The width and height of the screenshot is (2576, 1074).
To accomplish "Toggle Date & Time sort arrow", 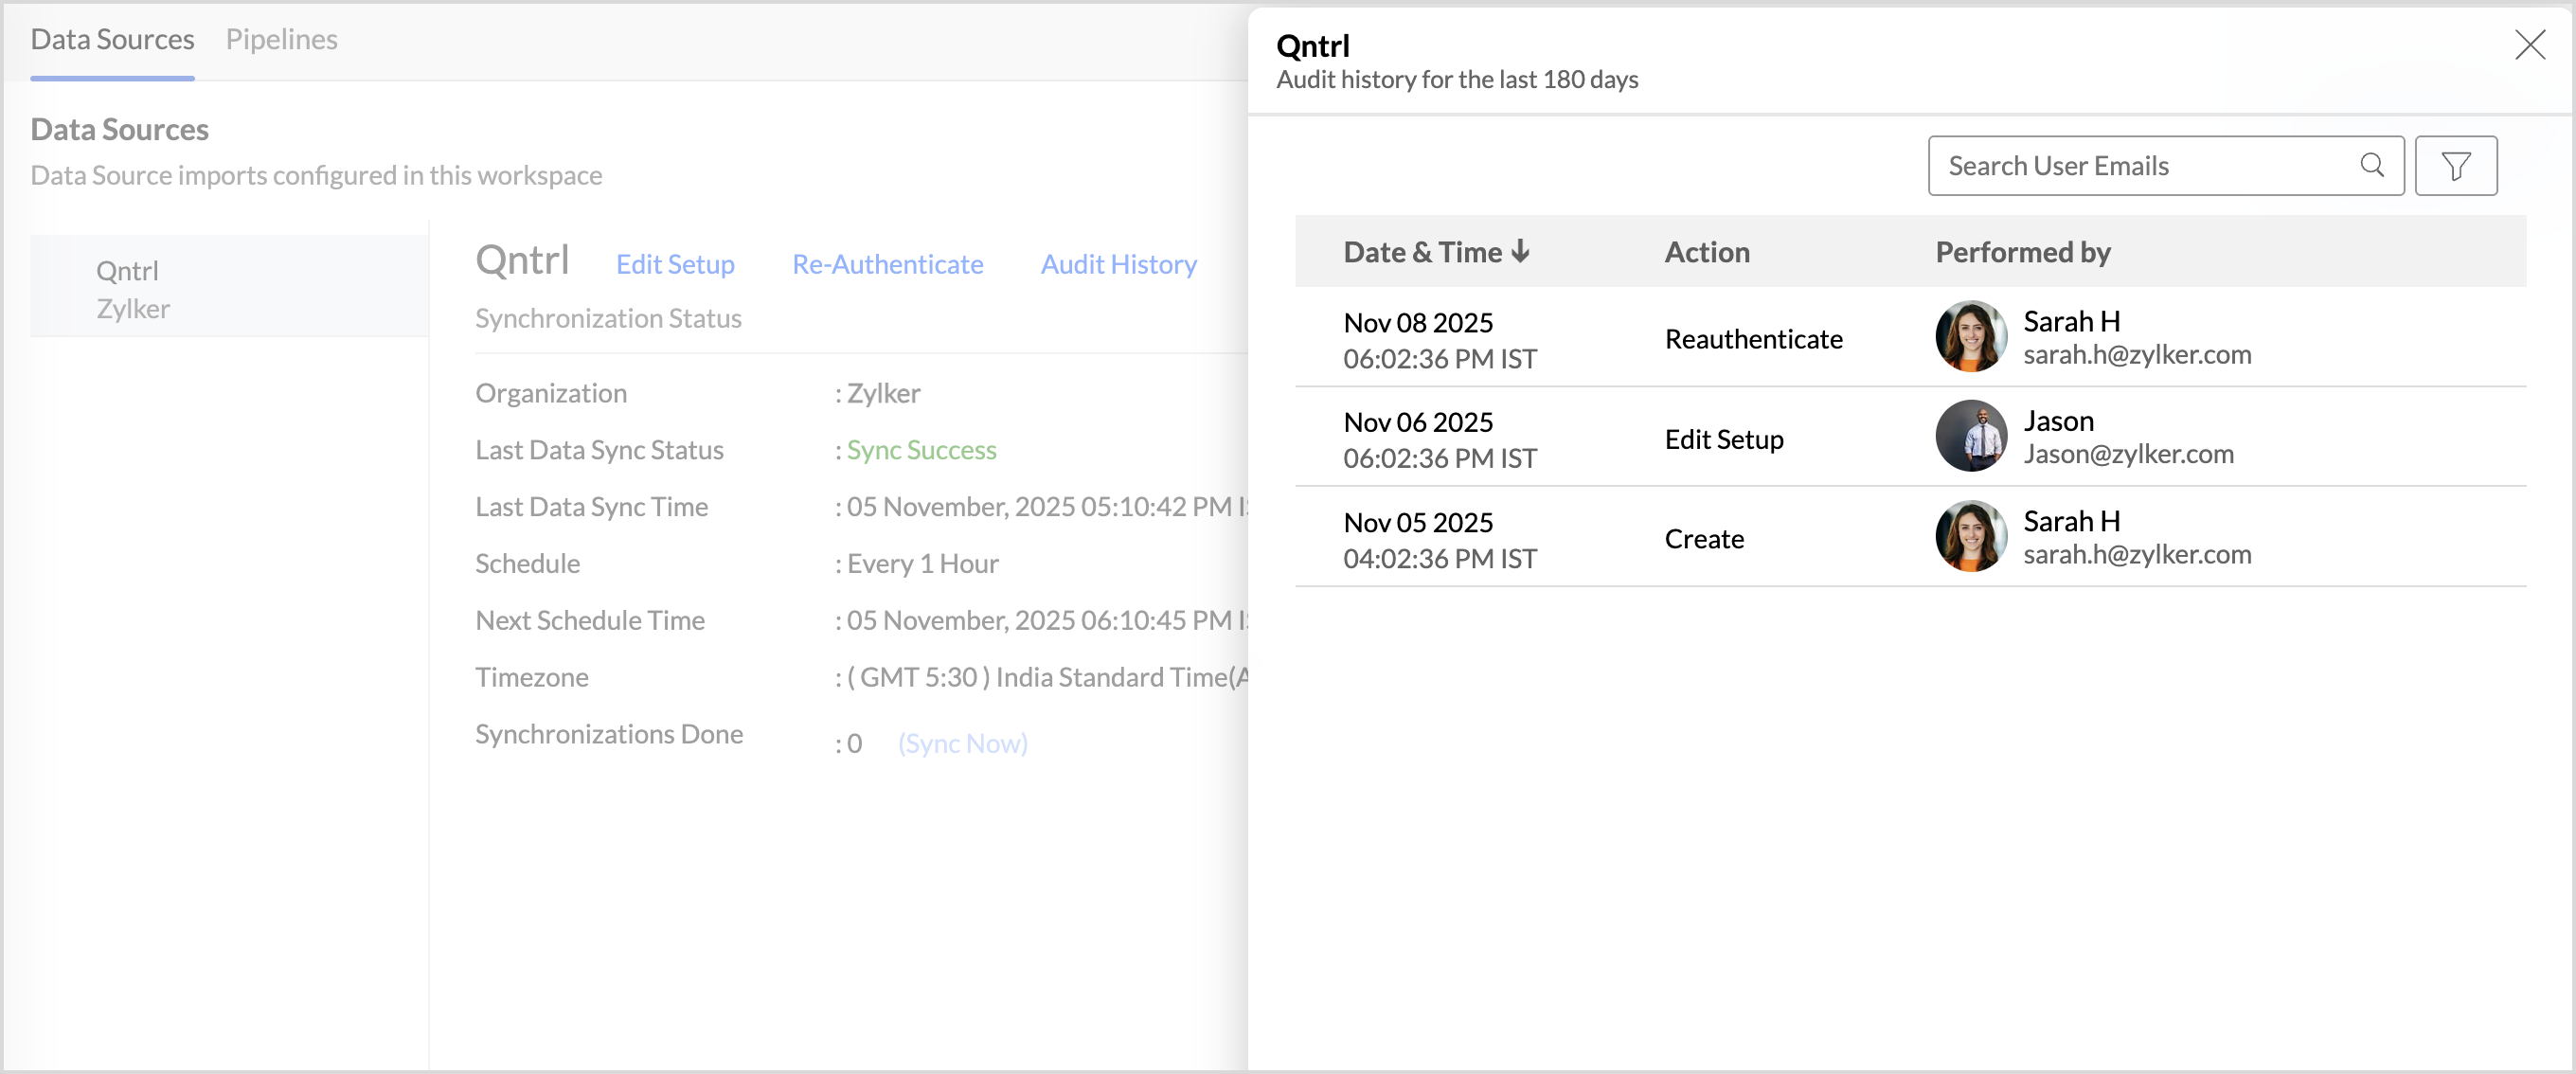I will click(1520, 251).
